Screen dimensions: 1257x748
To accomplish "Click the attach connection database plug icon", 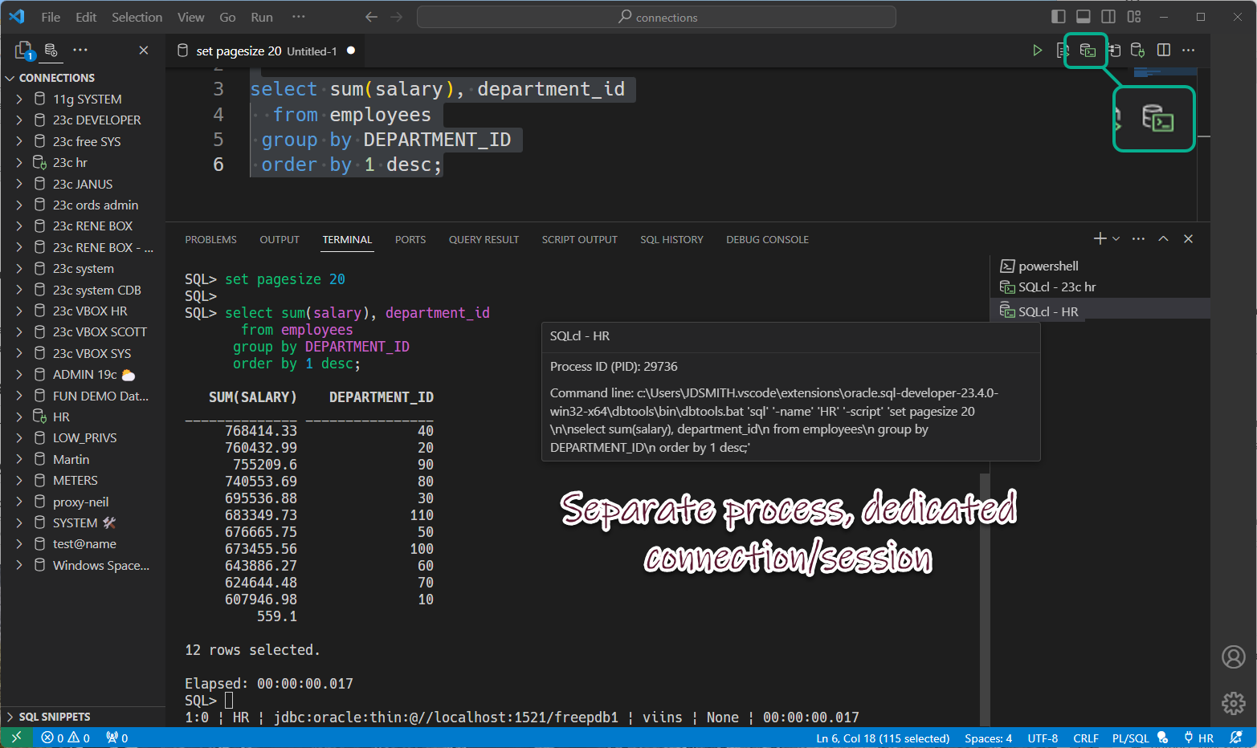I will [x=1137, y=51].
